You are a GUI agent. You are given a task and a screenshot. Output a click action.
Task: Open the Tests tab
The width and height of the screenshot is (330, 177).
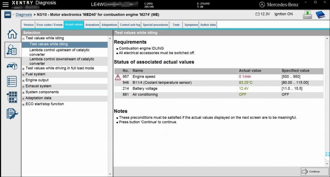(x=176, y=25)
